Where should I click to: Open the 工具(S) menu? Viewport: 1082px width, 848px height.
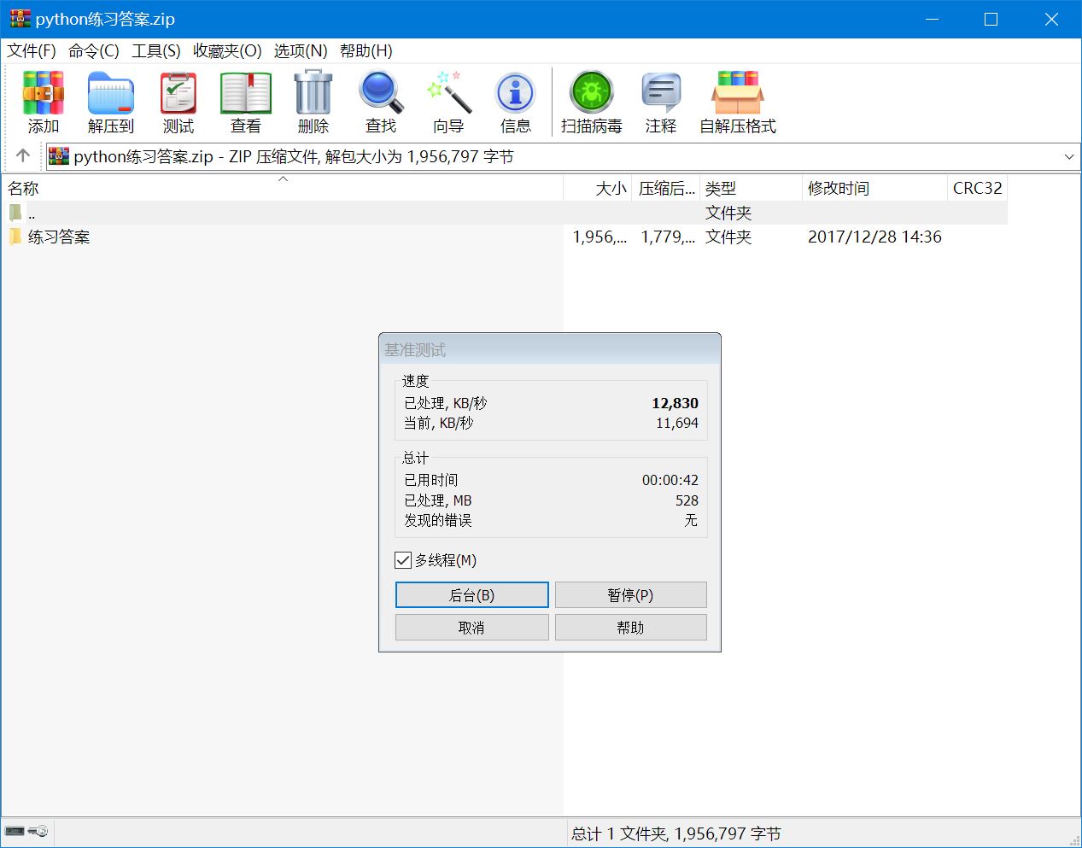156,50
